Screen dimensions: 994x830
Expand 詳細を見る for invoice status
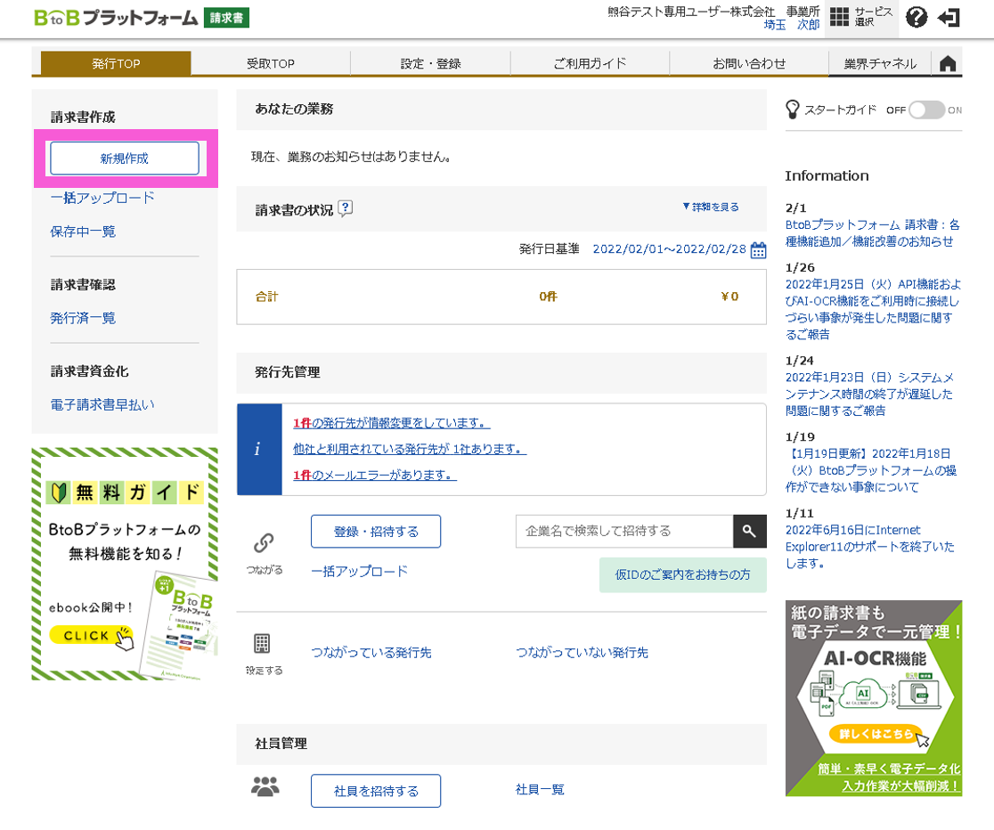pos(711,207)
